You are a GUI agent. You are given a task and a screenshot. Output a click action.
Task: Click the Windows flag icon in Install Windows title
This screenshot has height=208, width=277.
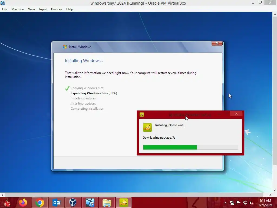click(65, 47)
